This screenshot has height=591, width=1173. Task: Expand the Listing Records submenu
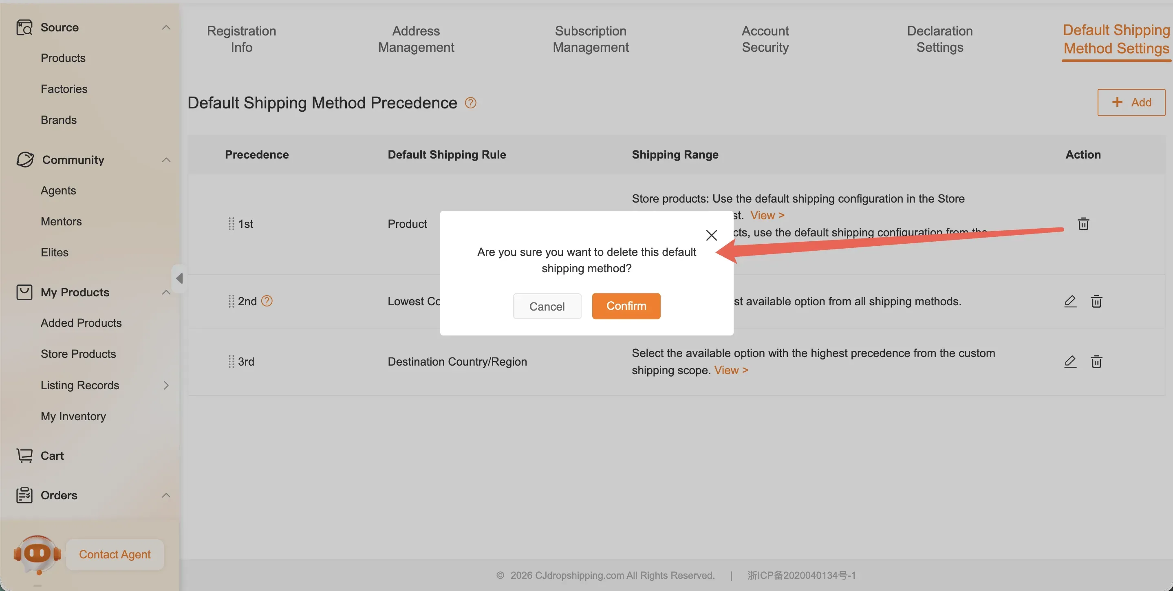(x=166, y=385)
